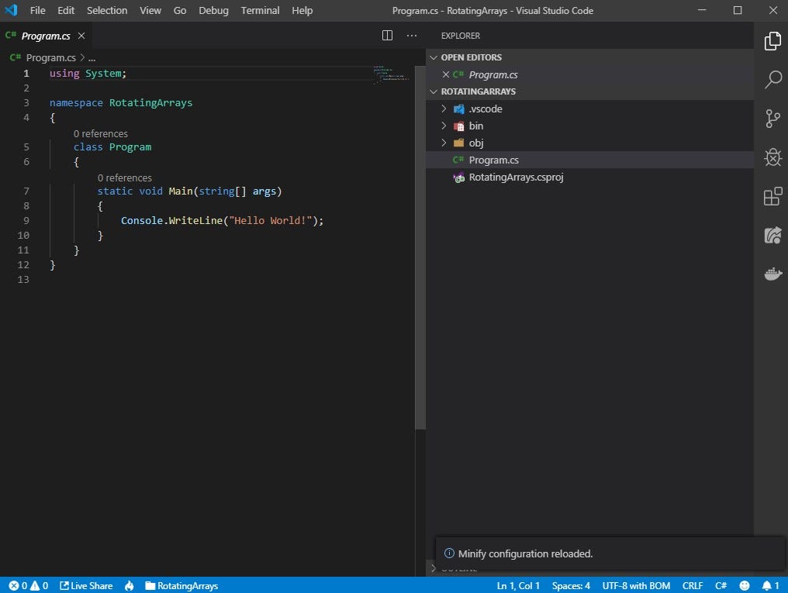This screenshot has width=788, height=593.
Task: Select RotatingArrays.csproj in the explorer
Action: point(516,177)
